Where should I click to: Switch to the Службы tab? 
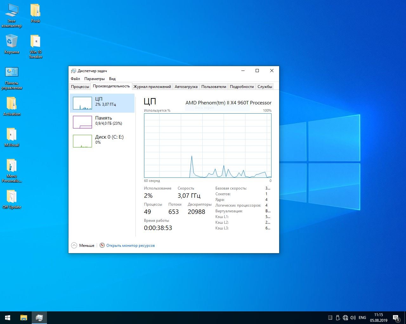coord(265,87)
